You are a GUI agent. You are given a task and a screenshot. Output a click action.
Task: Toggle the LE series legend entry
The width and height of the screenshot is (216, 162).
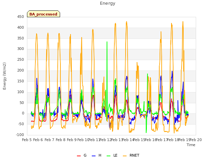112,155
